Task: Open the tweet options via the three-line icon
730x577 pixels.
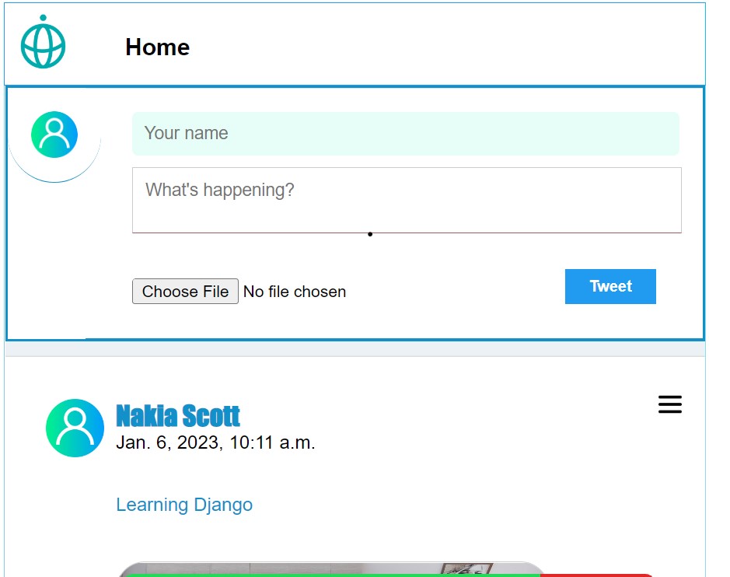Action: pyautogui.click(x=669, y=405)
